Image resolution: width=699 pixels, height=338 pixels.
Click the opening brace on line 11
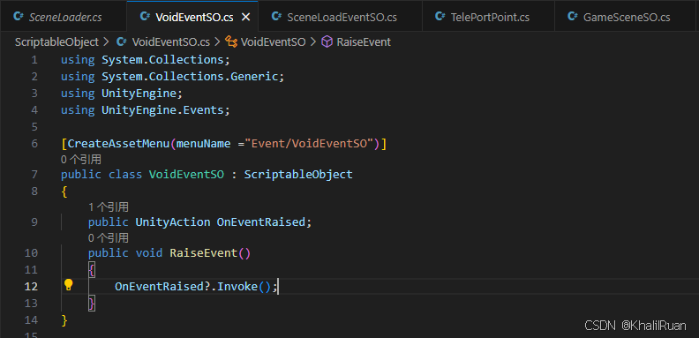[x=92, y=270]
